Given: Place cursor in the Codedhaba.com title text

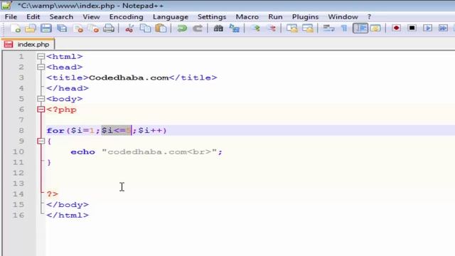Looking at the screenshot, I should pos(129,78).
